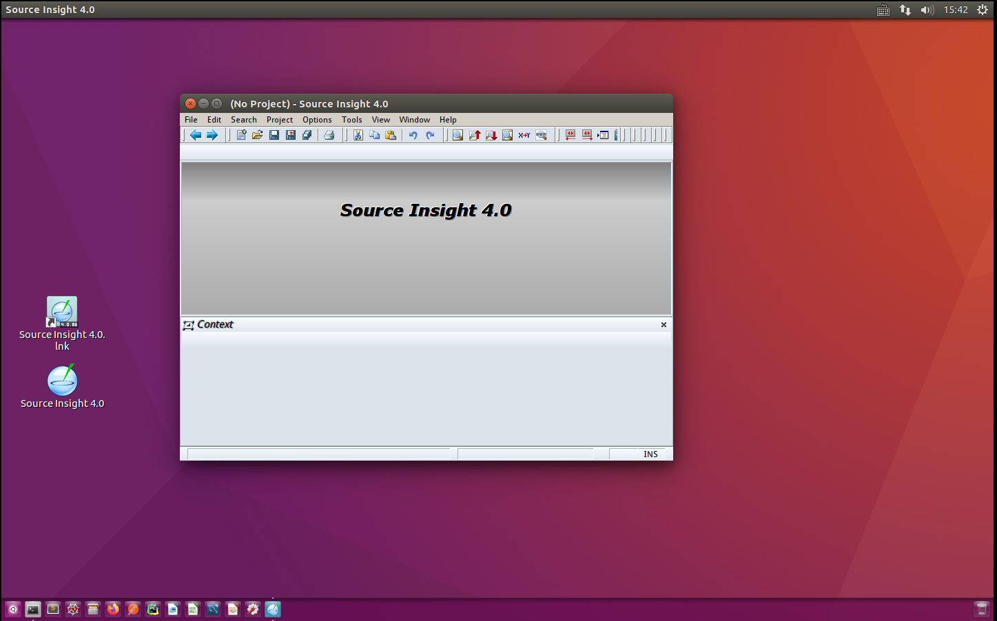Open search with the magnifier toolbar icon

pyautogui.click(x=457, y=135)
